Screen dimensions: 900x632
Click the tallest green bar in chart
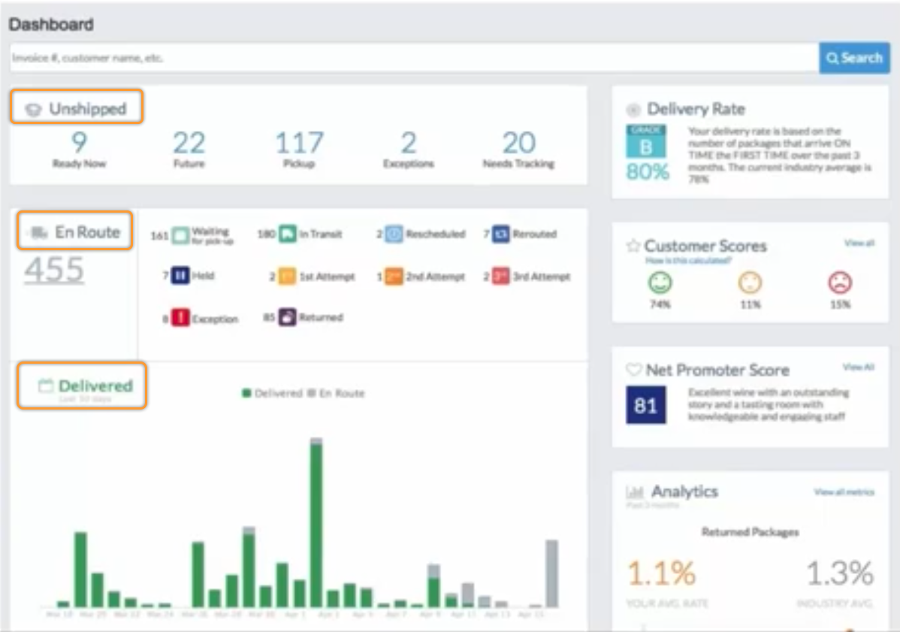click(x=316, y=526)
